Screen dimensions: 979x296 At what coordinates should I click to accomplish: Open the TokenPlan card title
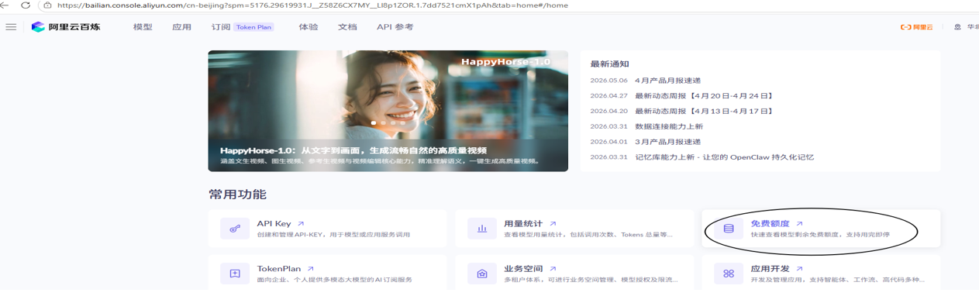(279, 269)
